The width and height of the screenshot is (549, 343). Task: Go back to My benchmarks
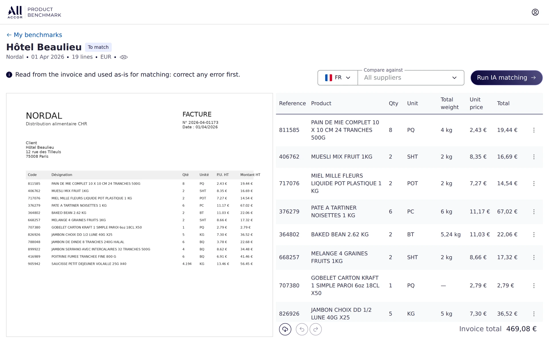34,35
